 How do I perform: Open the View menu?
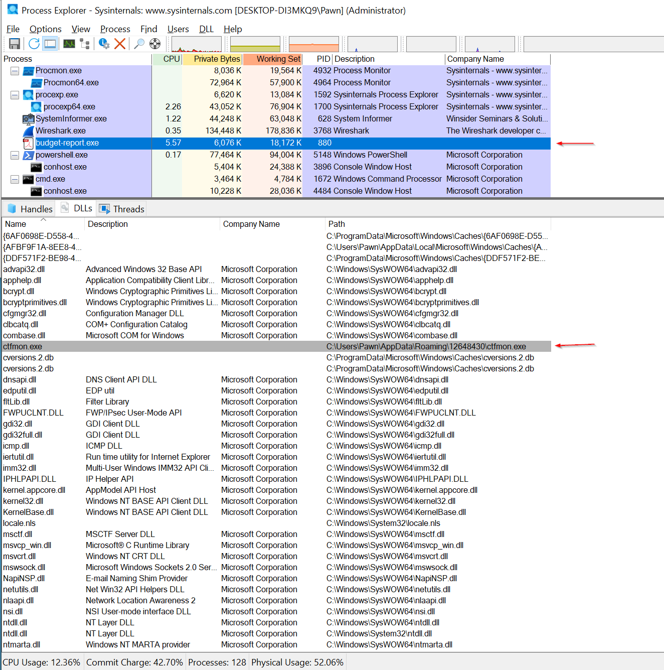click(81, 29)
